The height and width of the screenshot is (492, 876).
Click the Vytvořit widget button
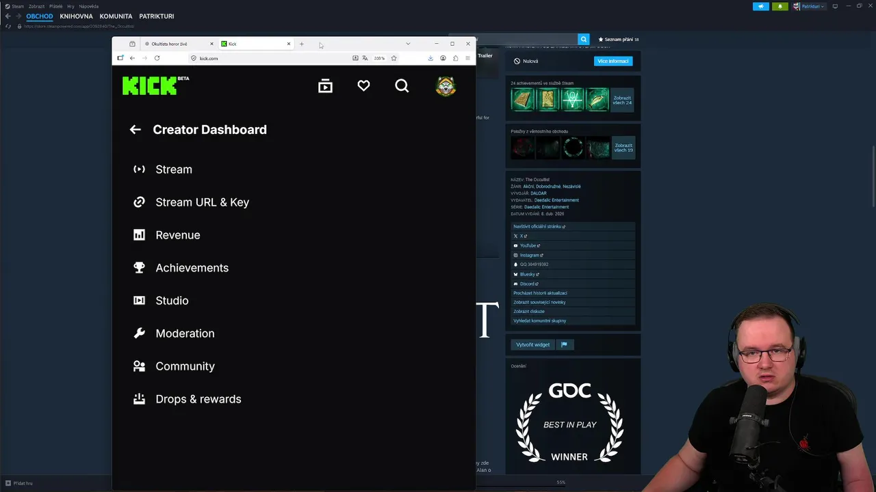[x=532, y=344]
